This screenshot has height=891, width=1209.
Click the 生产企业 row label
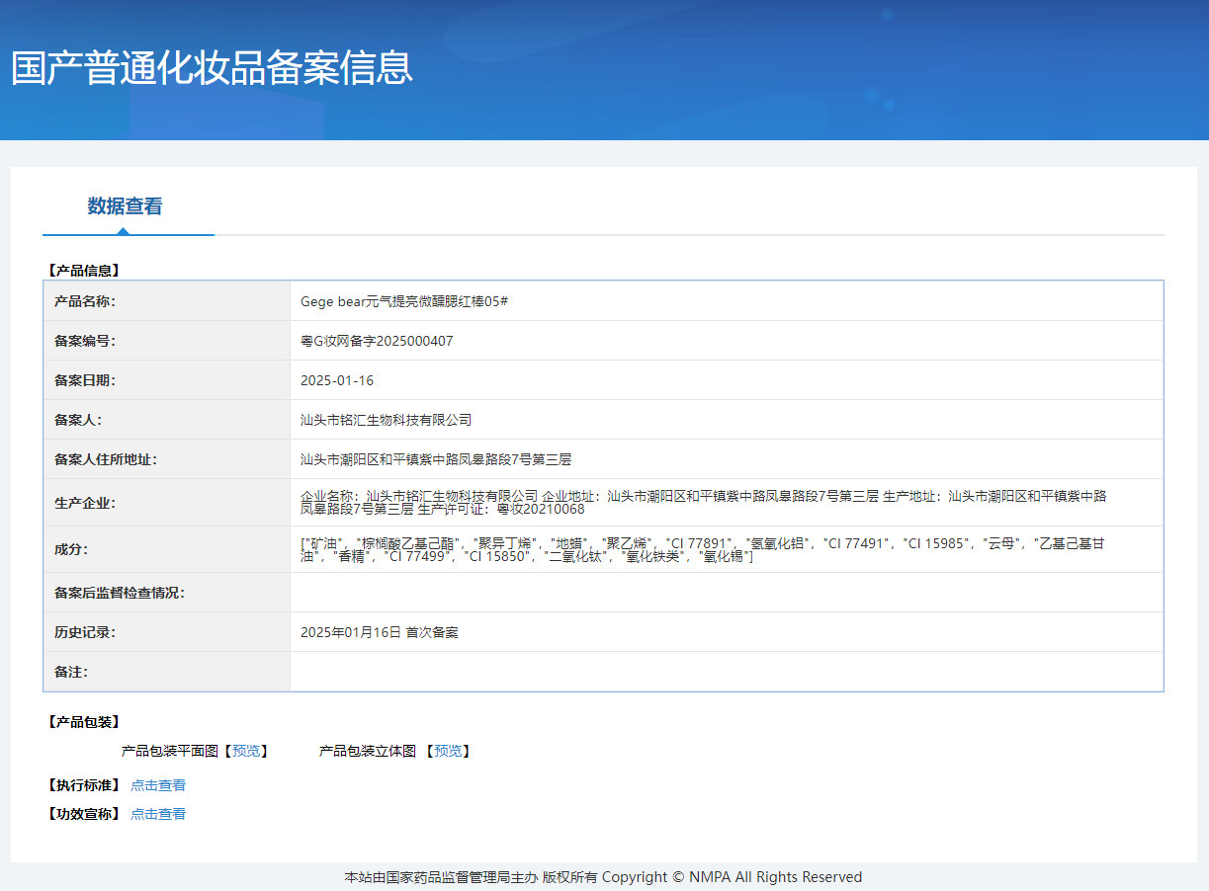coord(85,503)
